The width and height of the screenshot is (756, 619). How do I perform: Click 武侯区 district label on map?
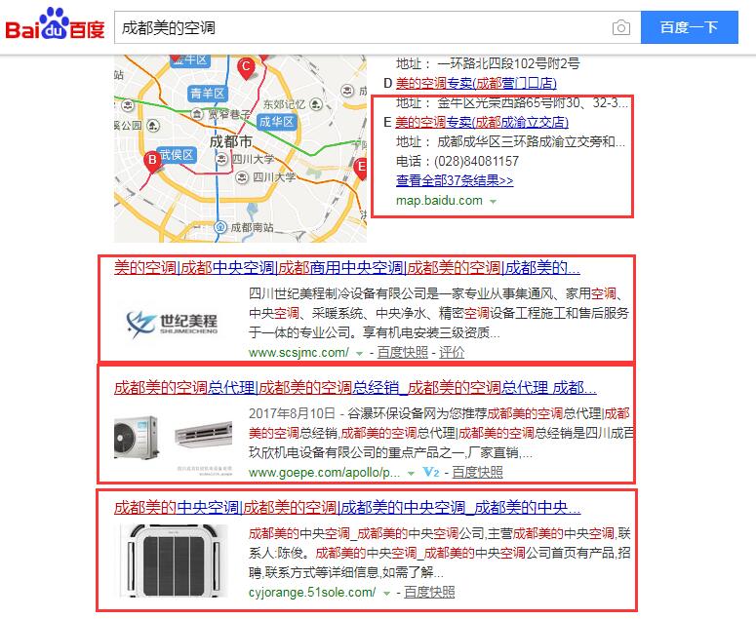click(x=177, y=155)
